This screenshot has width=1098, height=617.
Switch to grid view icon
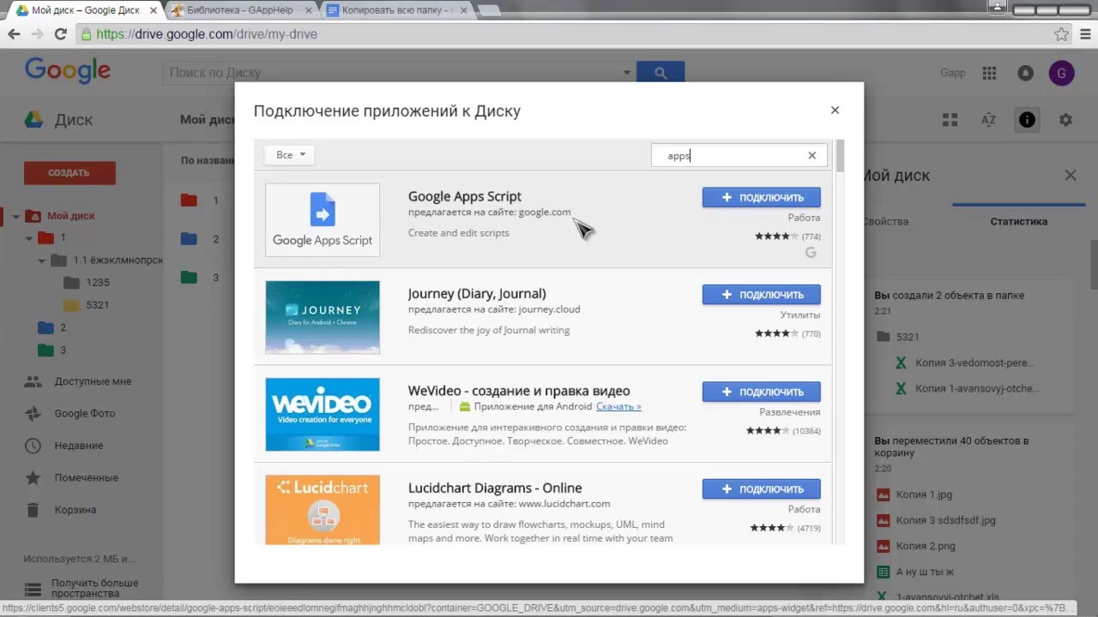950,120
